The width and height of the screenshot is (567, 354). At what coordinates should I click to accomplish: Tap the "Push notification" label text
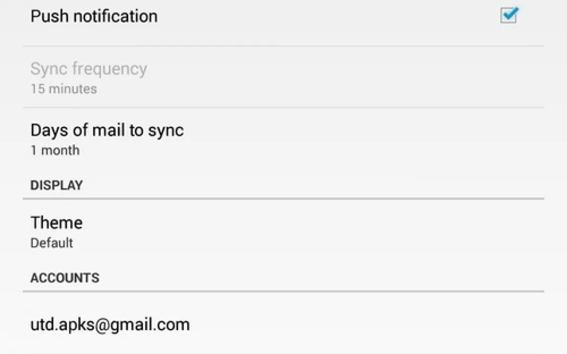tap(94, 16)
